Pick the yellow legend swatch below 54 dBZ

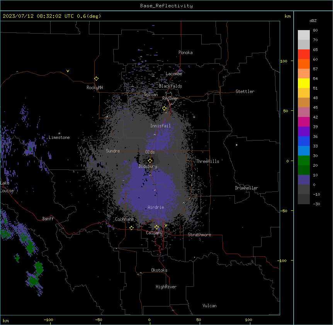pyautogui.click(x=304, y=83)
